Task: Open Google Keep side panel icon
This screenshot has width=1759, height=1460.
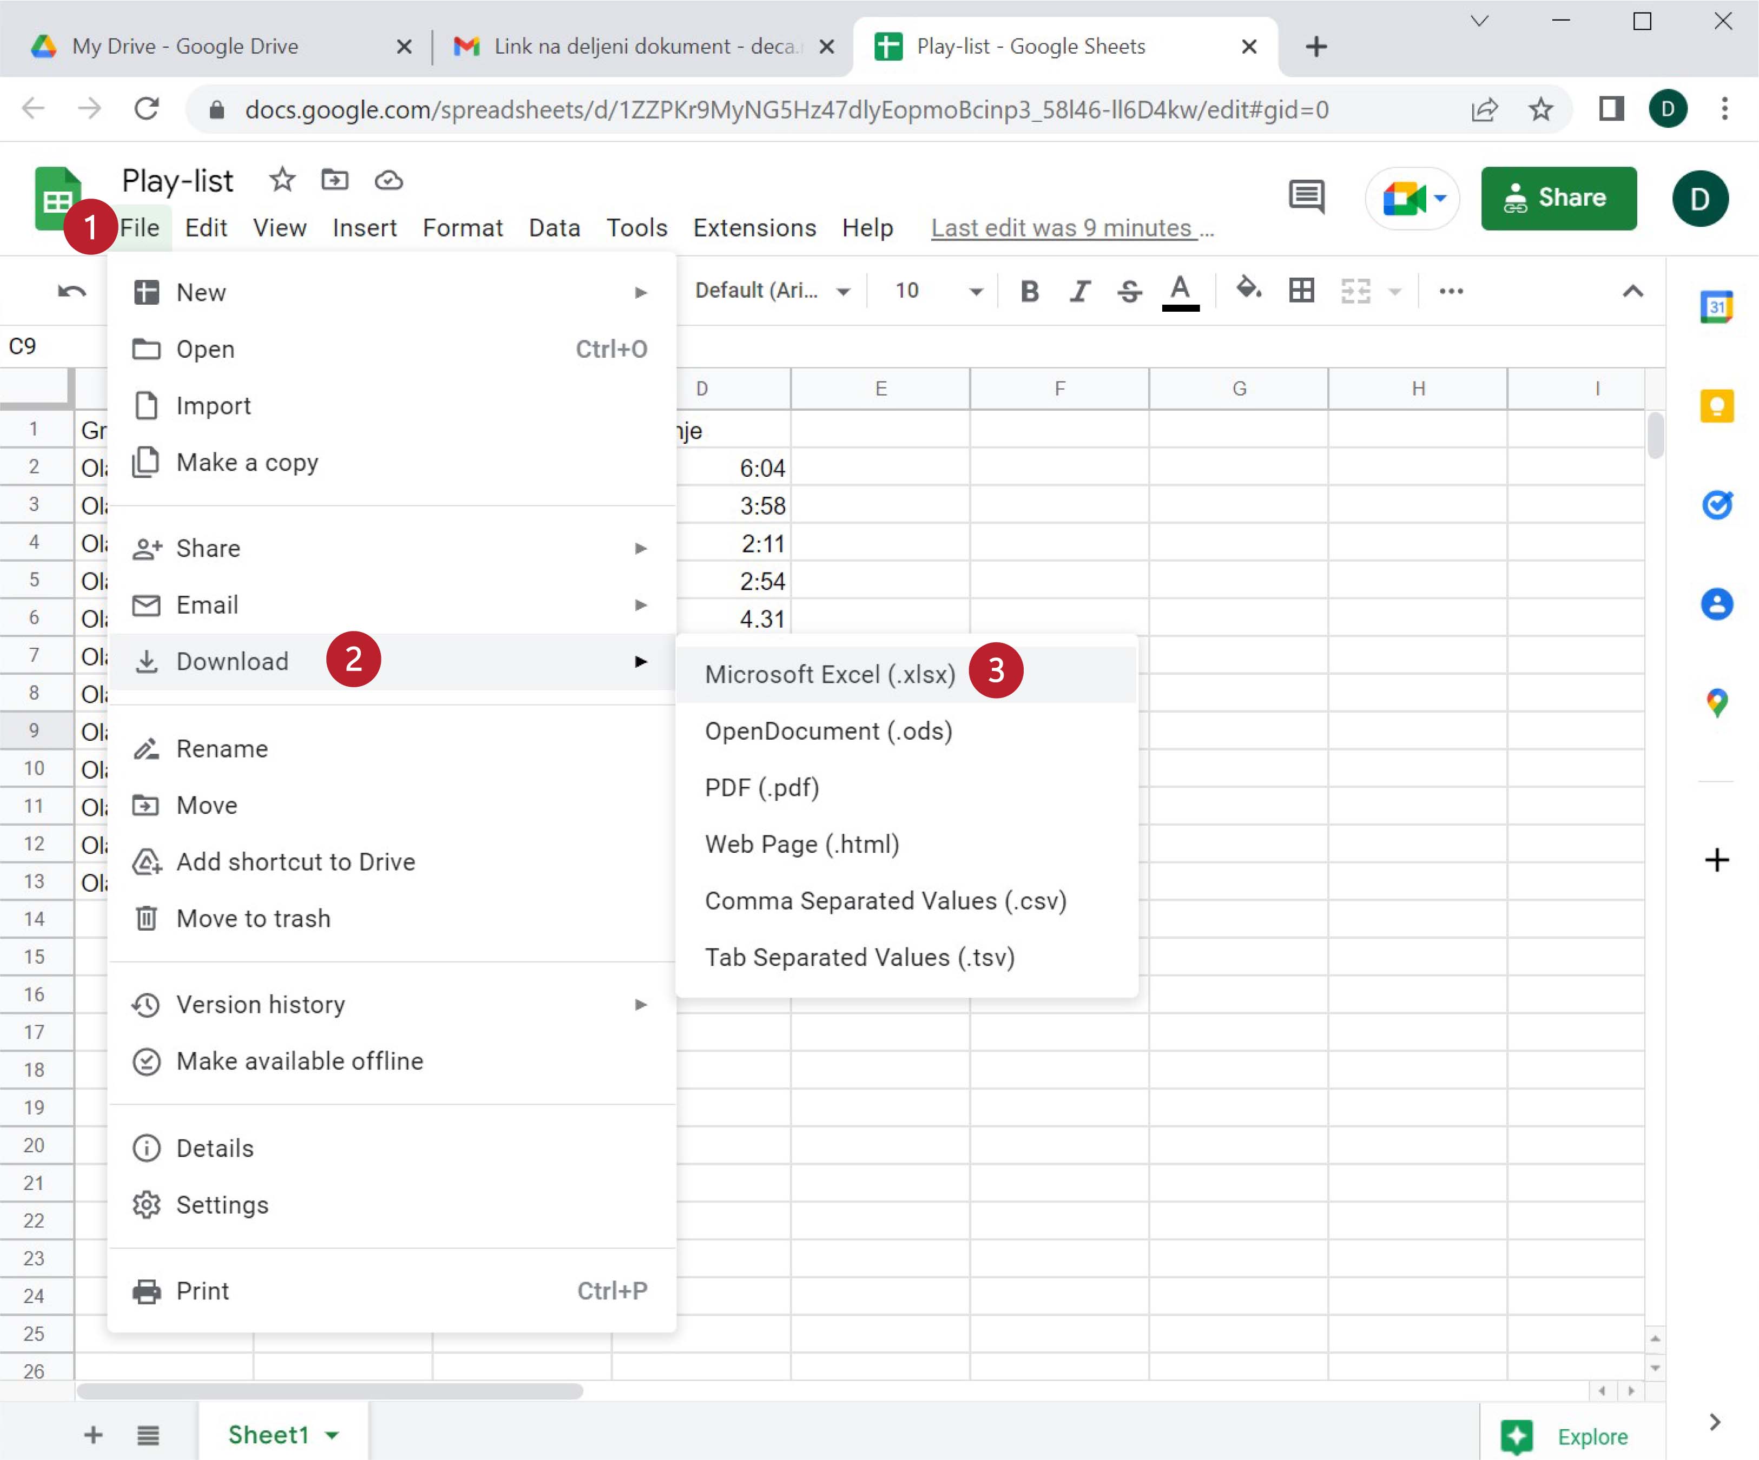Action: tap(1716, 406)
